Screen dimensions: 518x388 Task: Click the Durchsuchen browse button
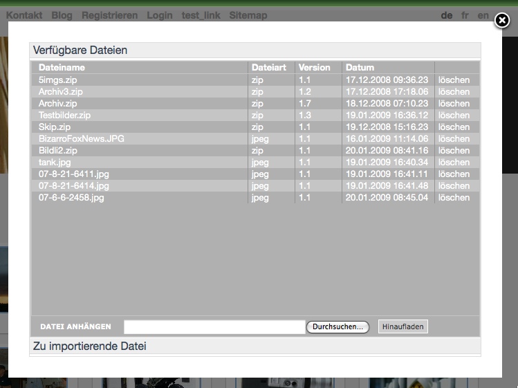(x=337, y=326)
